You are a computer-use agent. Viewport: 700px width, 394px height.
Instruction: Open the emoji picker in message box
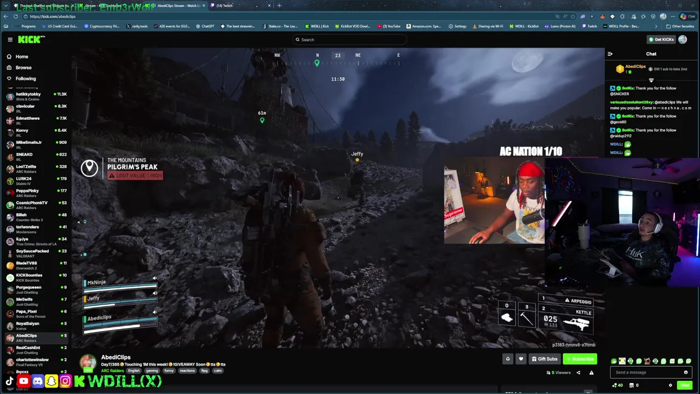click(x=686, y=373)
